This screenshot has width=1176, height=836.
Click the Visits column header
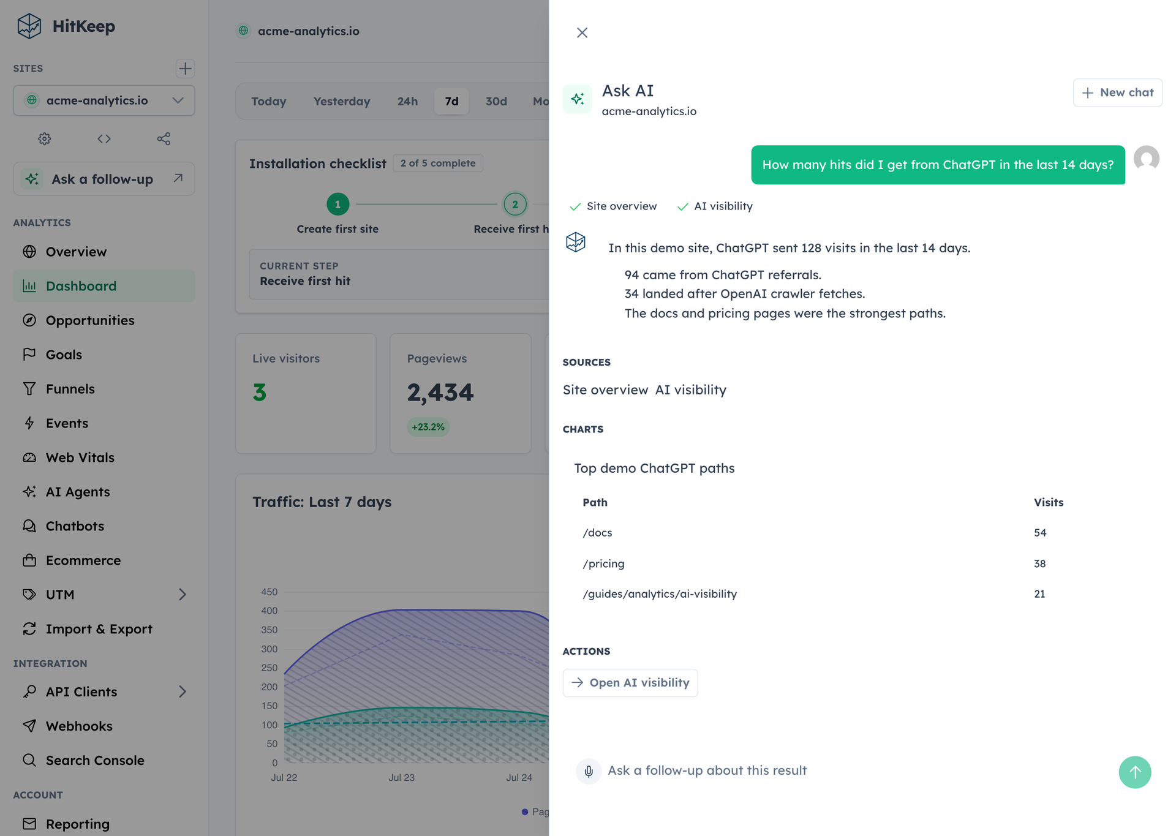[1049, 503]
